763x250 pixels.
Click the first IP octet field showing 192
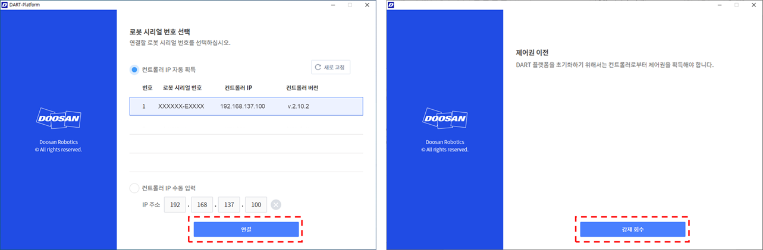tap(175, 205)
